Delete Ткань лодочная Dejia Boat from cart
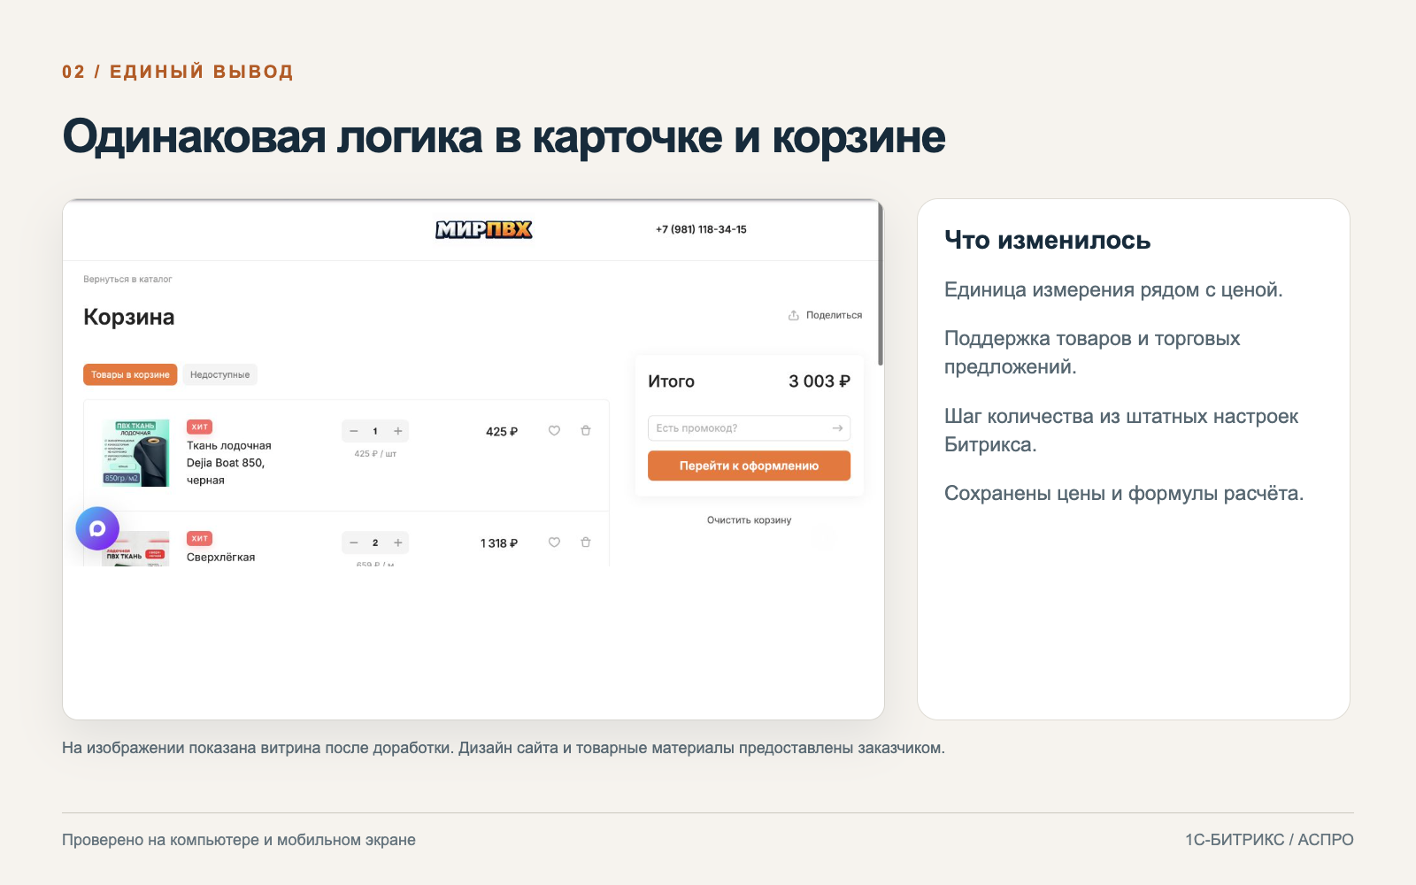The image size is (1416, 885). pos(585,431)
